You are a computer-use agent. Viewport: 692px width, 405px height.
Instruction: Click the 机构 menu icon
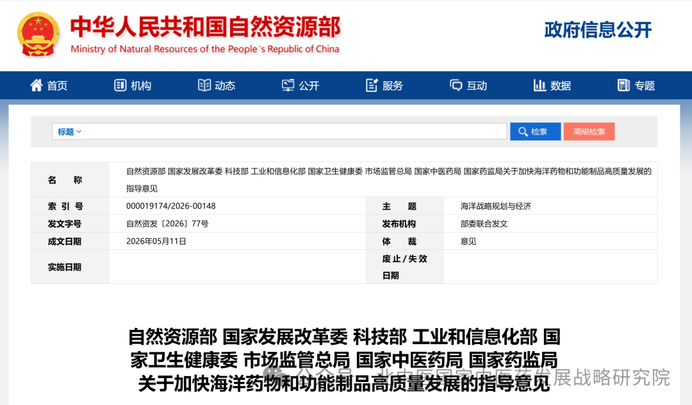pyautogui.click(x=120, y=85)
